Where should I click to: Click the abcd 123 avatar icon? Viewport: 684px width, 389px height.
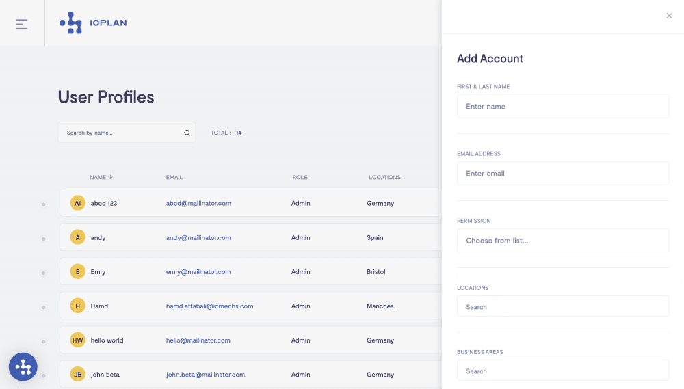[x=78, y=203]
